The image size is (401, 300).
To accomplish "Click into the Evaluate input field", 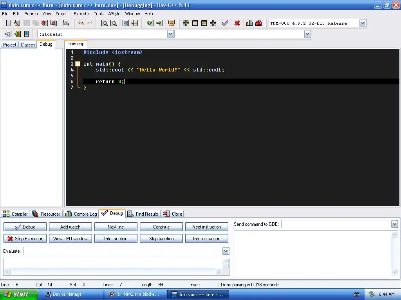I will point(123,251).
